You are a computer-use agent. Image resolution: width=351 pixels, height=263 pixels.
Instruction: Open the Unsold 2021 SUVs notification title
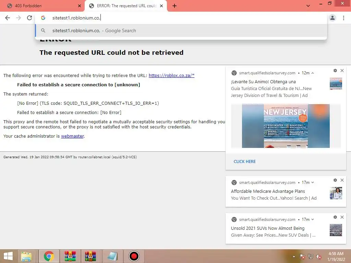pos(268,228)
